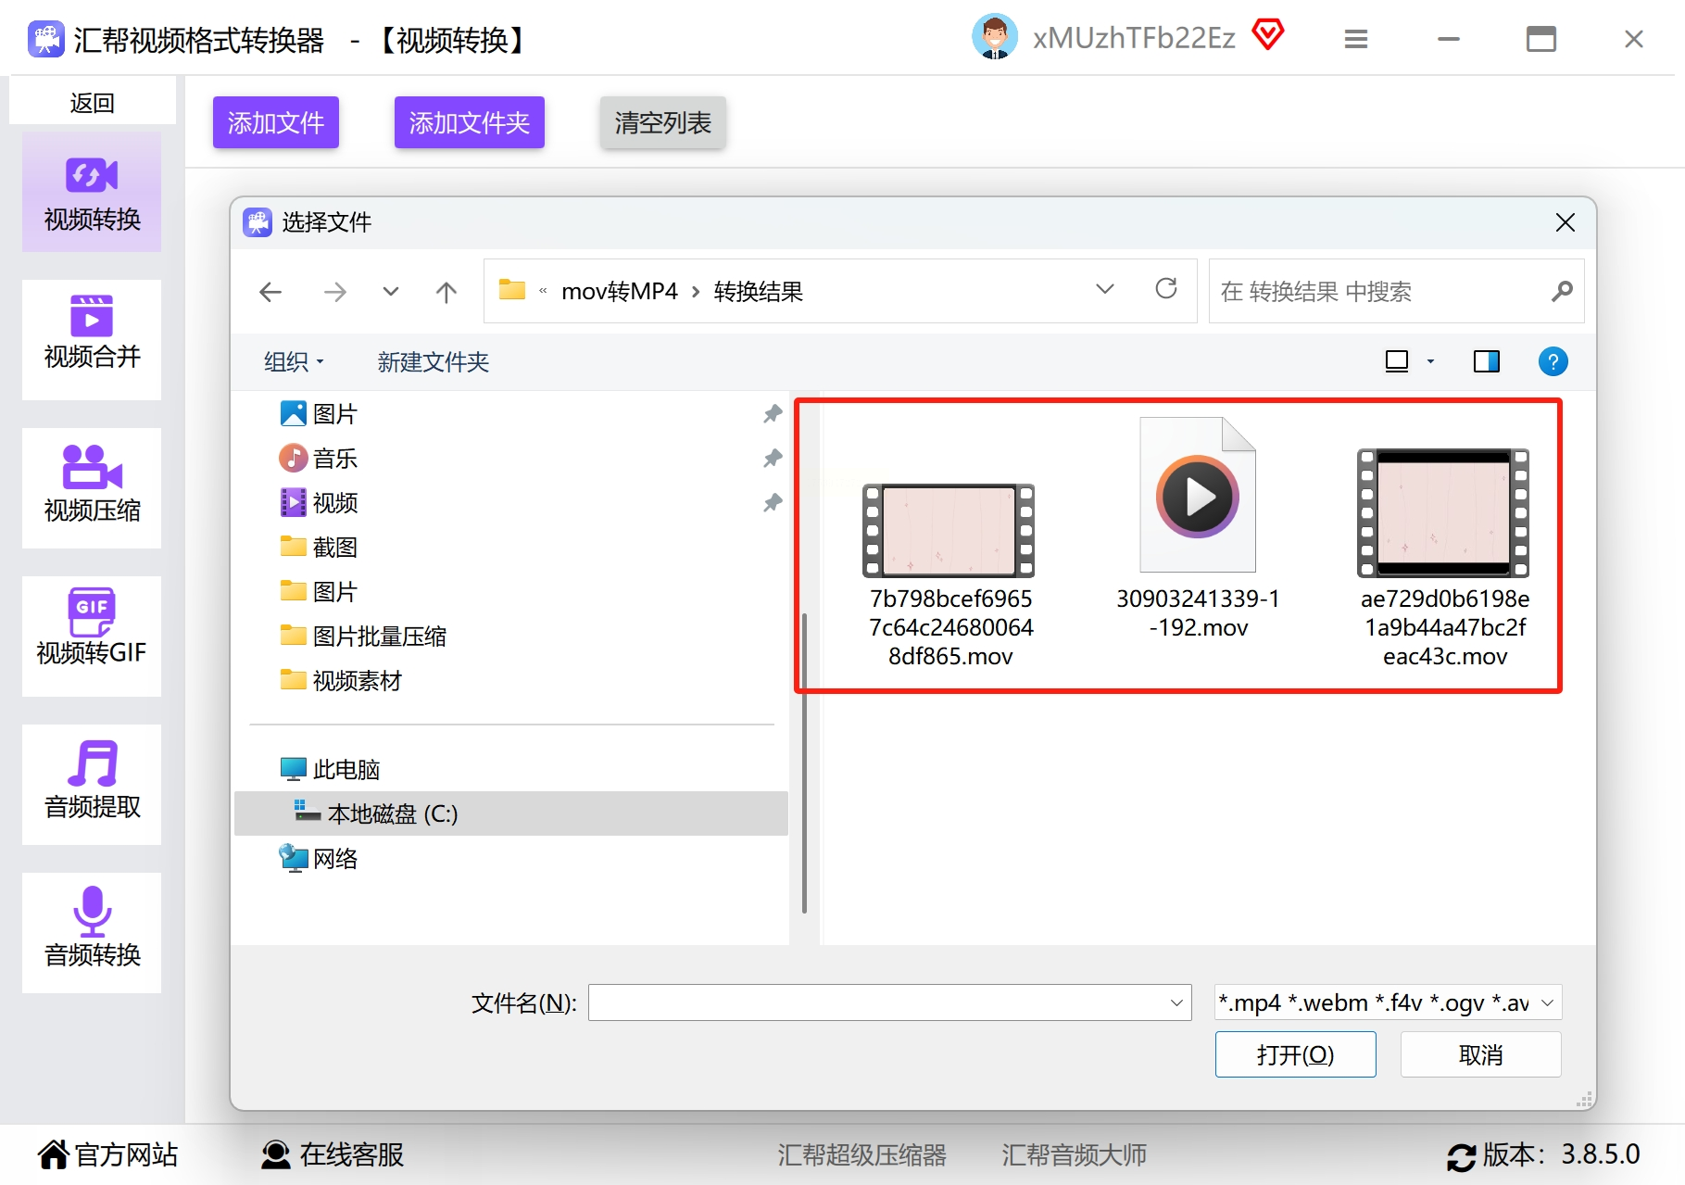This screenshot has width=1685, height=1185.
Task: Click the username xMUzhTFb22Ez
Action: tap(1134, 38)
